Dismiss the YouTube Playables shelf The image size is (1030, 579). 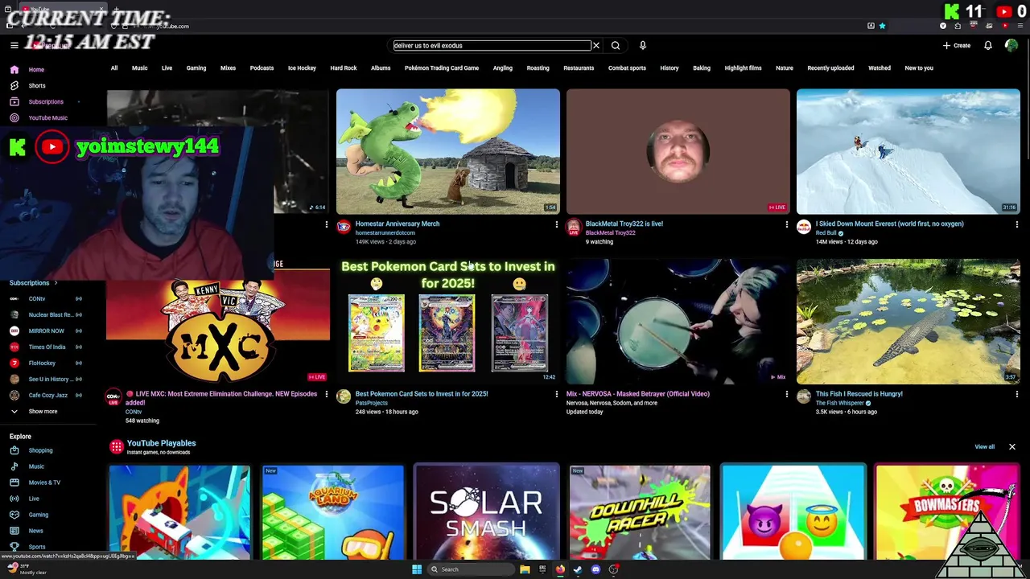1012,447
